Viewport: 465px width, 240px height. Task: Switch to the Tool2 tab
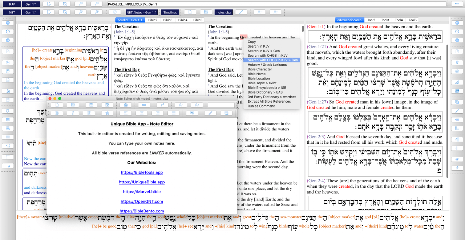coord(371,20)
